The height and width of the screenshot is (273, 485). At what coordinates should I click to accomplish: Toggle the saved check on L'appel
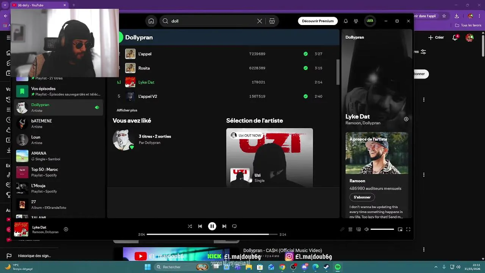[x=305, y=54]
